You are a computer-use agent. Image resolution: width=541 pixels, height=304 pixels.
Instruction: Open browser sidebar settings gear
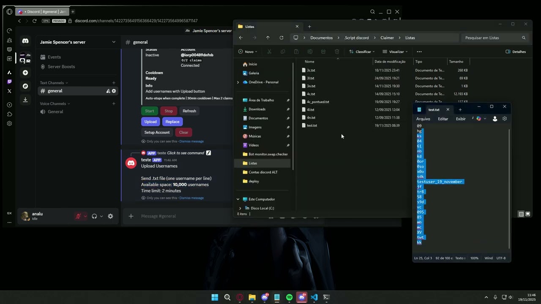tap(9, 123)
